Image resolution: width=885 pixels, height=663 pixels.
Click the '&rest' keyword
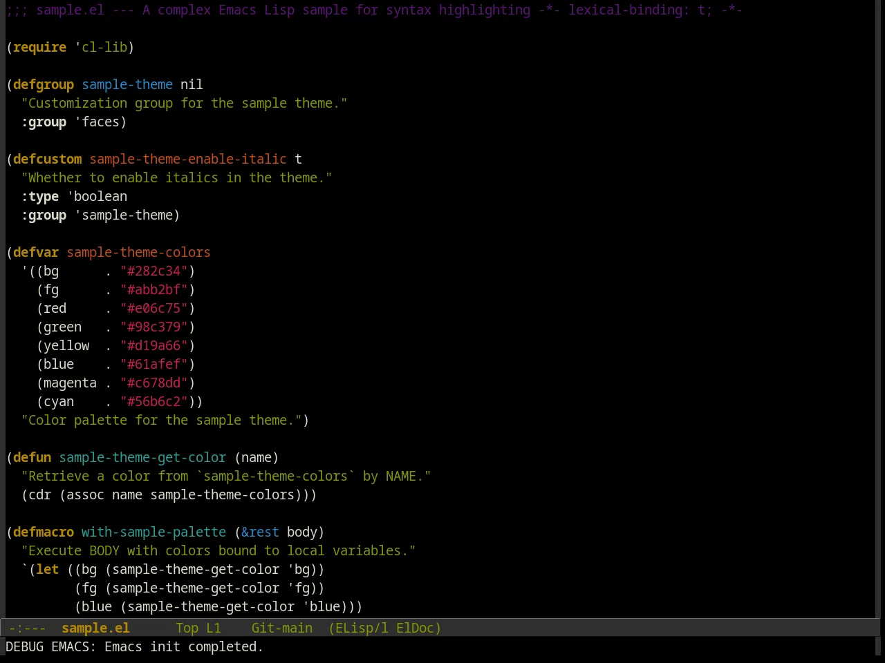click(x=260, y=532)
